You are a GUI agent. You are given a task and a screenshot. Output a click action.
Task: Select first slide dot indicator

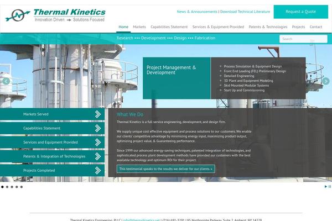point(2,187)
